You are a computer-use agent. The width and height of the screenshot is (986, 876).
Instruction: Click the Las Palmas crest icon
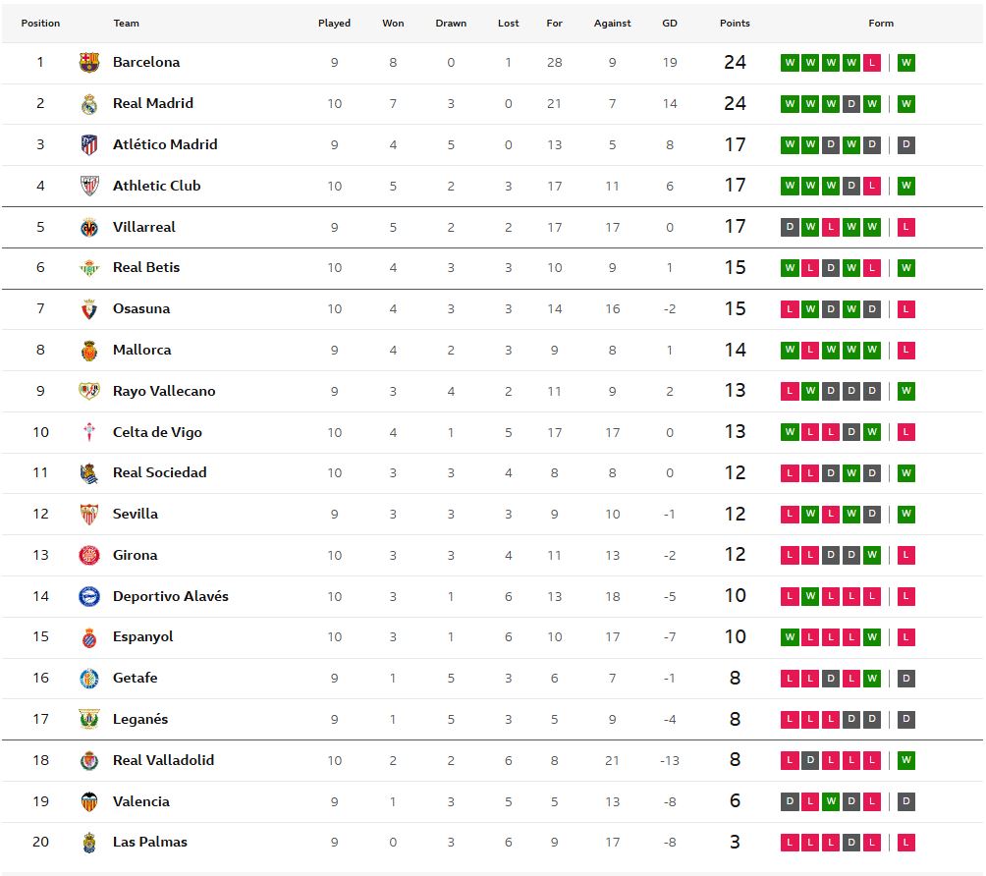[89, 843]
